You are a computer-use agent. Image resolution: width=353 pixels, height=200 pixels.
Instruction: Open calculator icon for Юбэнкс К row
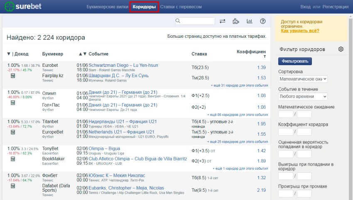pos(13,186)
